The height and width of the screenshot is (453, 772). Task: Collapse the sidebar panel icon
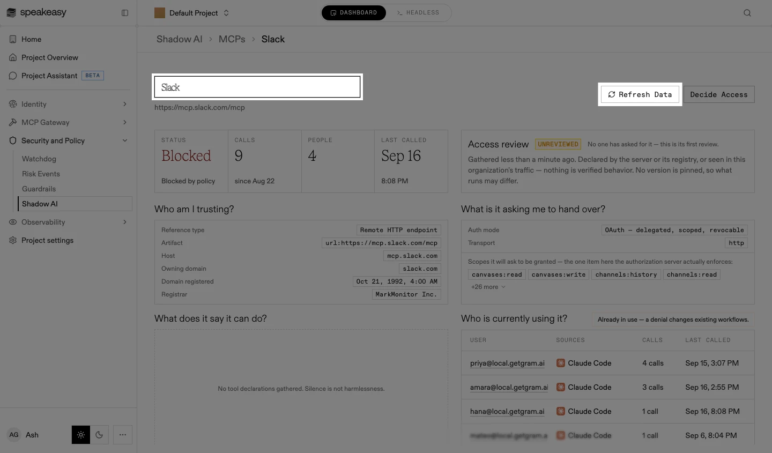pyautogui.click(x=125, y=13)
